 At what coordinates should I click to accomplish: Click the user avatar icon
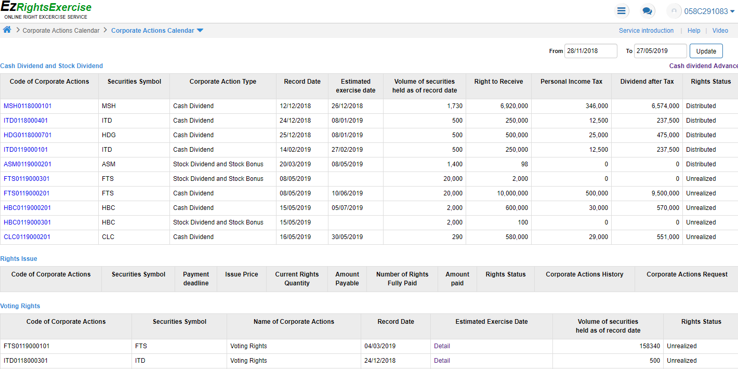(674, 11)
